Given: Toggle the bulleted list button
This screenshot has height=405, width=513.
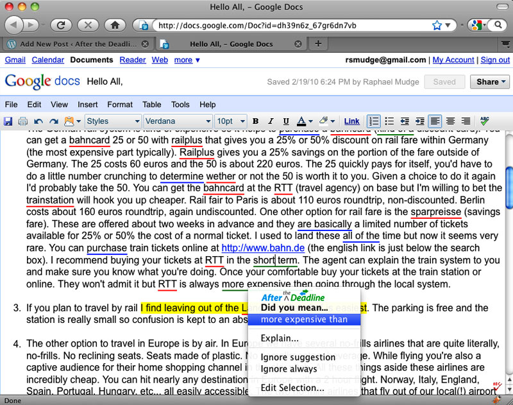Looking at the screenshot, I should (389, 121).
